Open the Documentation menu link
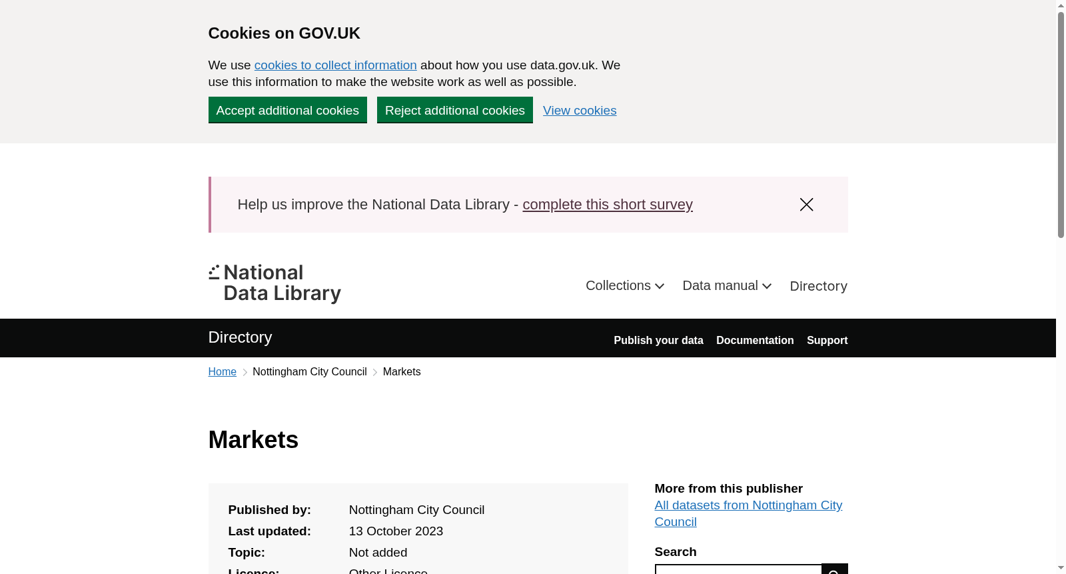The image size is (1066, 574). (x=755, y=341)
